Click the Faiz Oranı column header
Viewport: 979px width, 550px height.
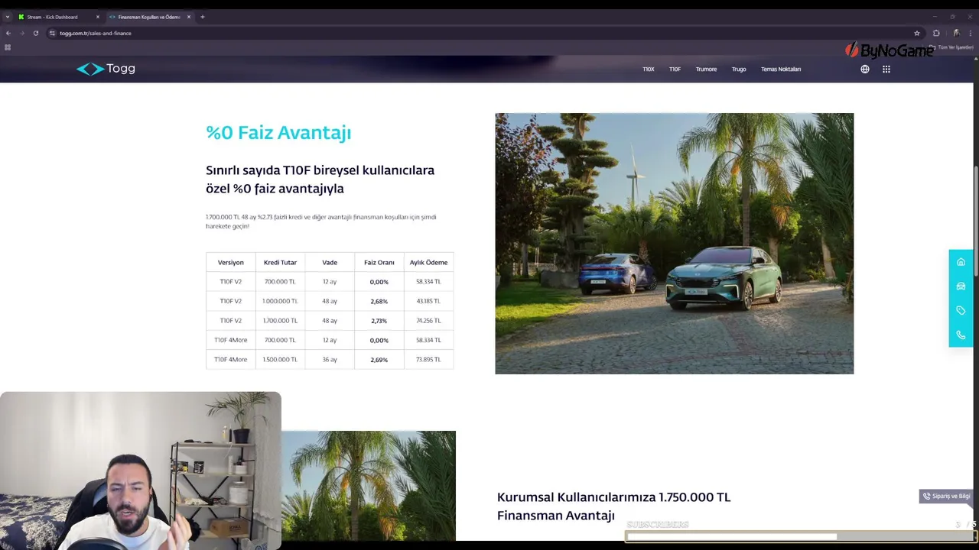coord(379,262)
